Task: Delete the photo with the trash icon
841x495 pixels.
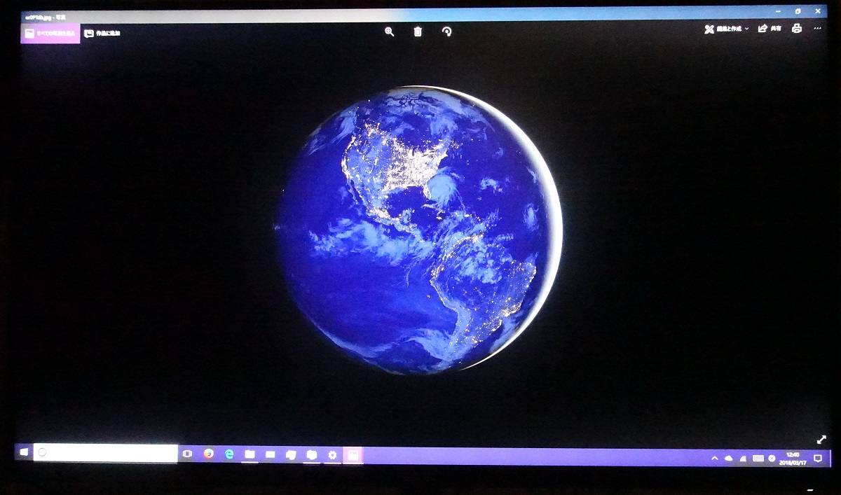Action: click(418, 32)
